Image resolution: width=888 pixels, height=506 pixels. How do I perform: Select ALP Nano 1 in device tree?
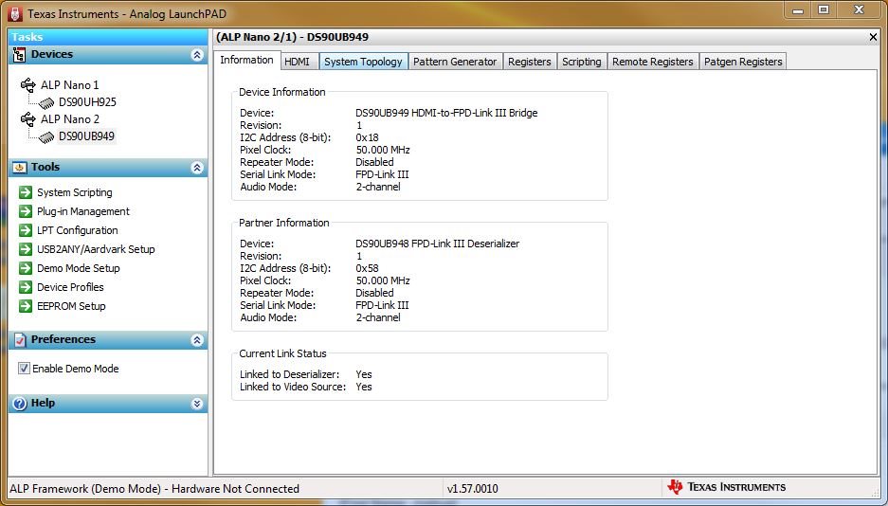pos(70,85)
